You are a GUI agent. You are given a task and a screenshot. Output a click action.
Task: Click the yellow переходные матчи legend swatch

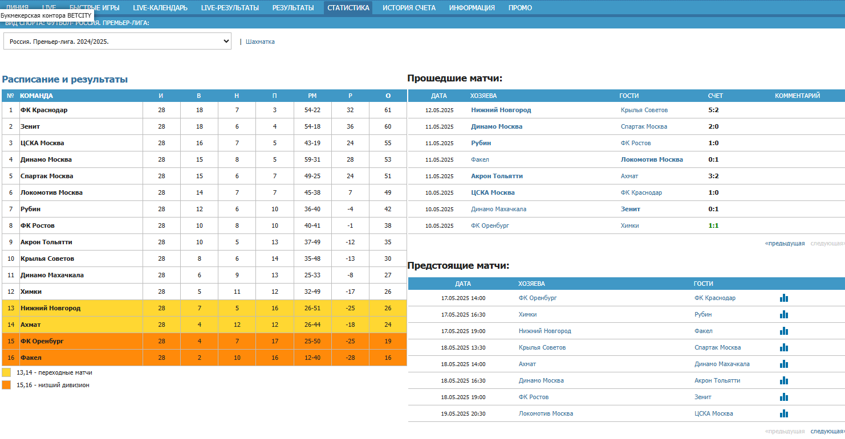(x=6, y=372)
